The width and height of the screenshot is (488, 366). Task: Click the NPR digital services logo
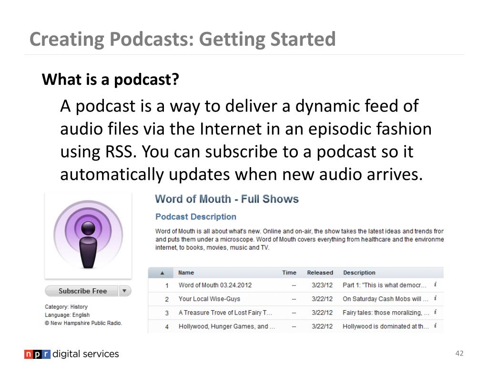[x=71, y=354]
